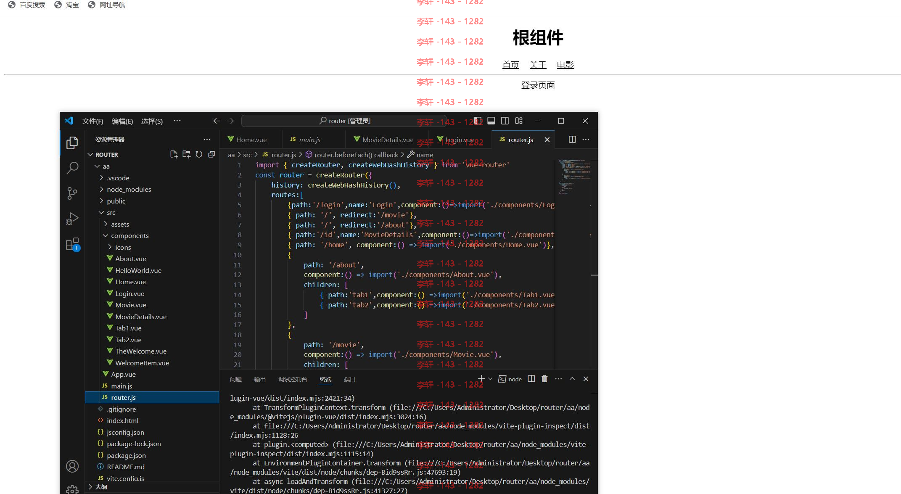
Task: Switch to the Home.vue editor tab
Action: (x=251, y=140)
